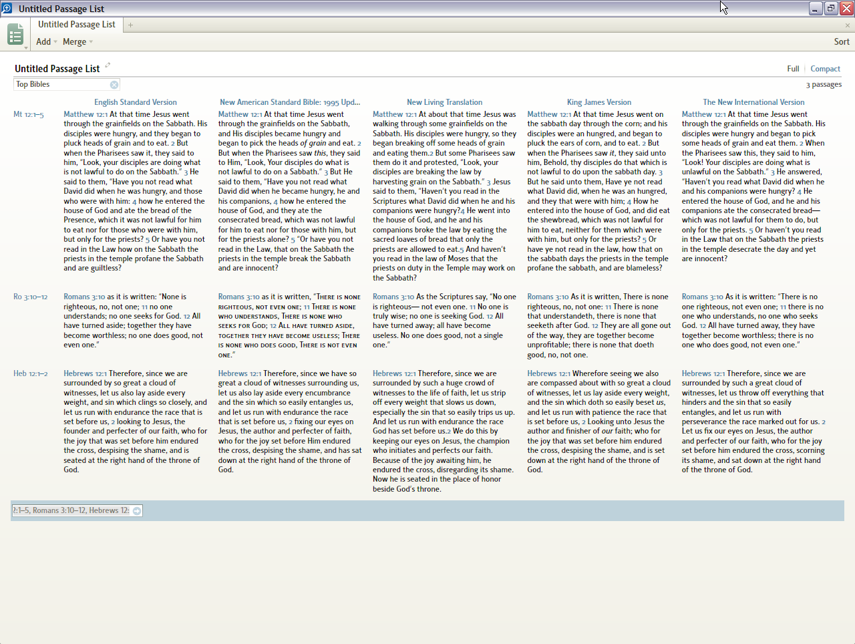Open a new tab with the plus icon
The height and width of the screenshot is (644, 855).
point(130,25)
